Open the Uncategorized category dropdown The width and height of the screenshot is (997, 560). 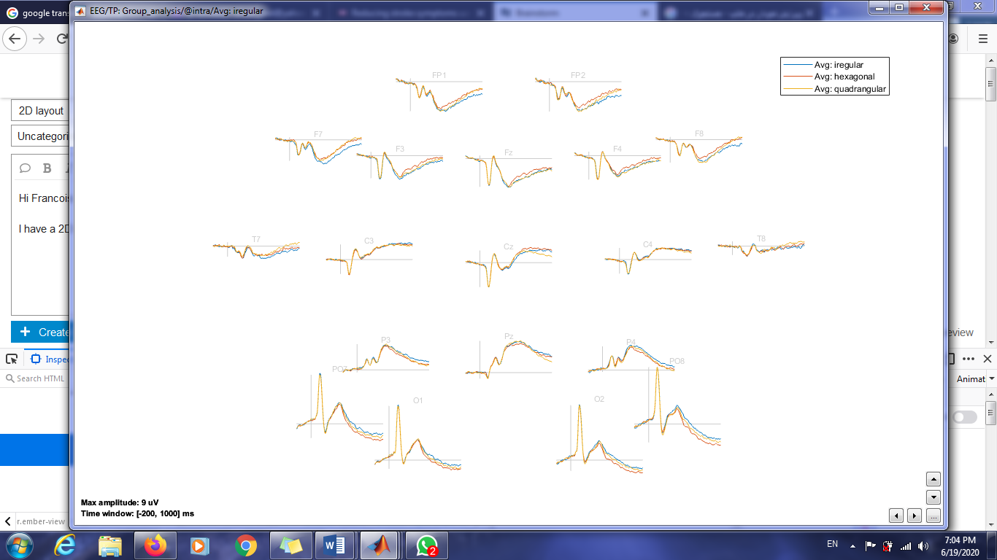coord(41,136)
